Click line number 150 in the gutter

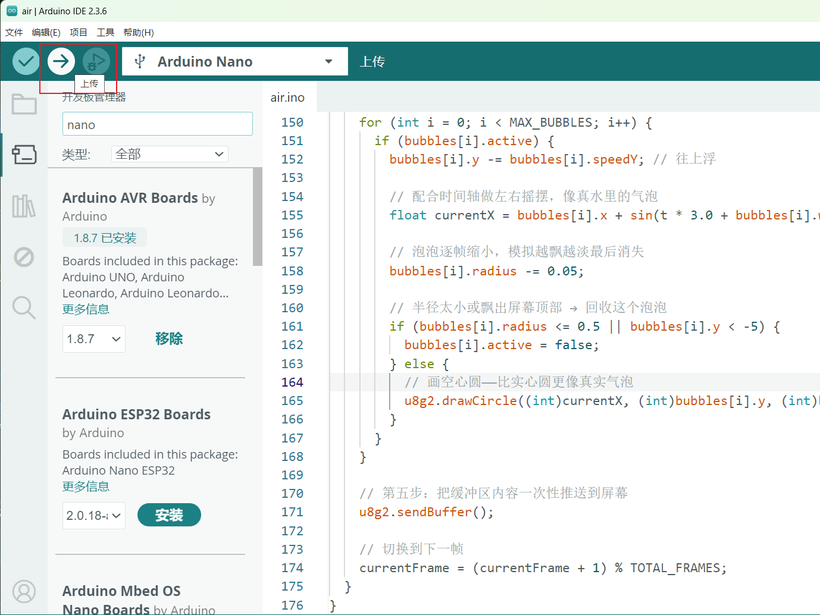click(292, 123)
